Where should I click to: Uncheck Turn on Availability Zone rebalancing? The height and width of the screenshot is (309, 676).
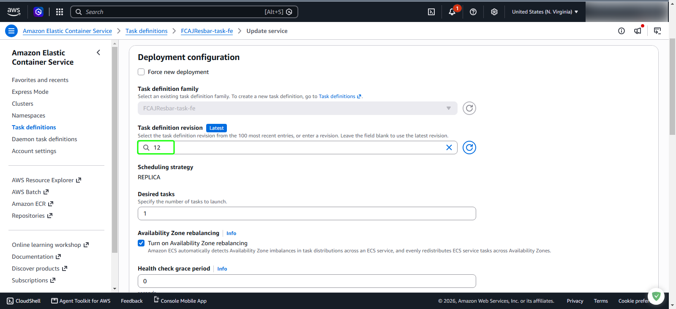pyautogui.click(x=141, y=243)
